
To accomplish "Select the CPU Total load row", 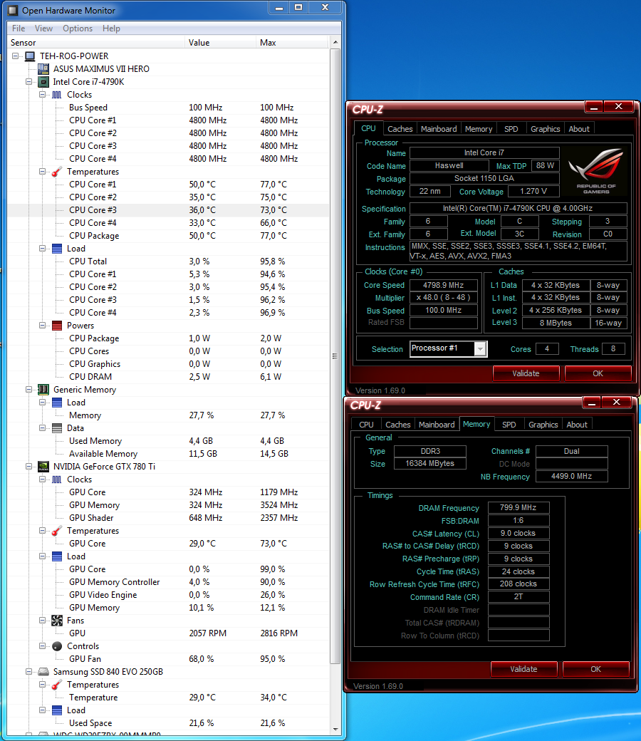I will click(x=168, y=261).
